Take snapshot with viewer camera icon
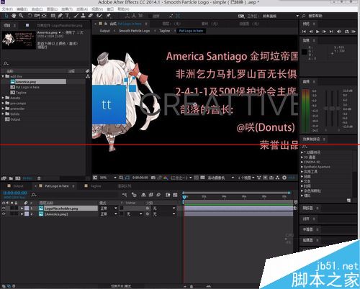Image resolution: width=360 pixels, height=289 pixels. click(x=153, y=178)
